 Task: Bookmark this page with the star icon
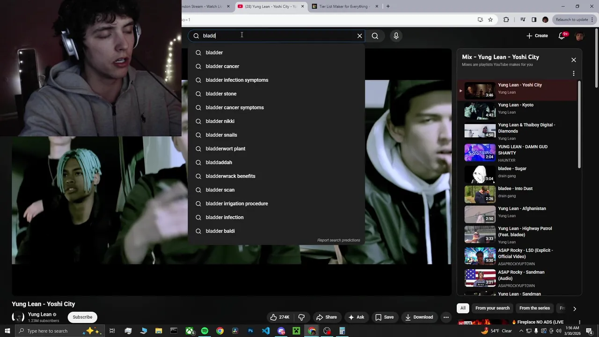[490, 20]
